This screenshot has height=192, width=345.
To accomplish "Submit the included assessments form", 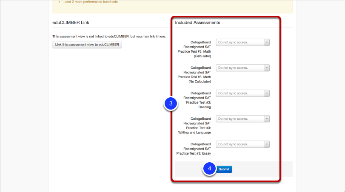I will pos(224,169).
